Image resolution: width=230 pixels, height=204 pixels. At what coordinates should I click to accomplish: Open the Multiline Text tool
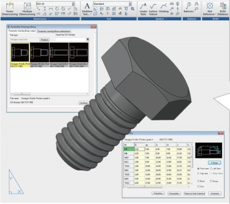pos(87,9)
